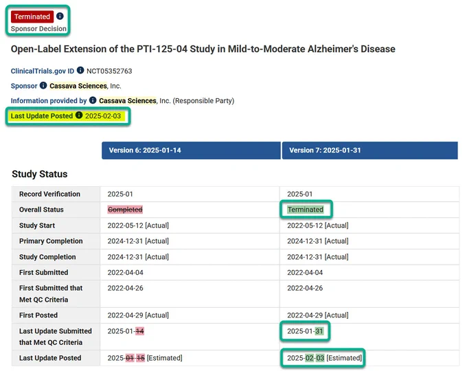Click Version 7 value 2025-01-31 last update submitted
Image resolution: width=467 pixels, height=371 pixels.
point(306,331)
